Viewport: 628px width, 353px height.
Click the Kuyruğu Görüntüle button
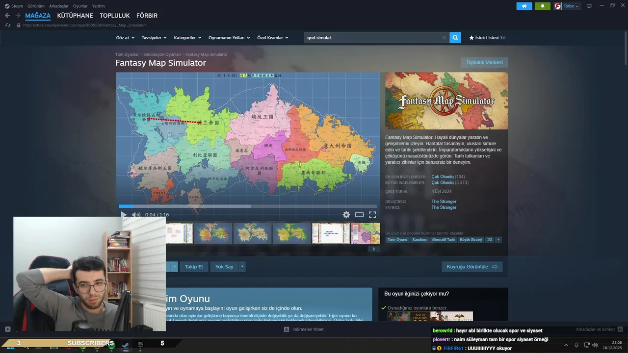tap(472, 267)
